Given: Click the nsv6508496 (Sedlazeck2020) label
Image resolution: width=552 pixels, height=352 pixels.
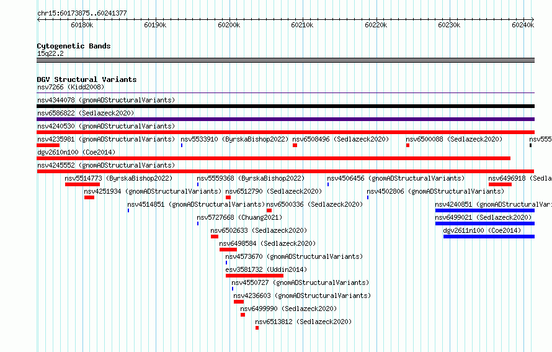Looking at the screenshot, I should coord(341,139).
